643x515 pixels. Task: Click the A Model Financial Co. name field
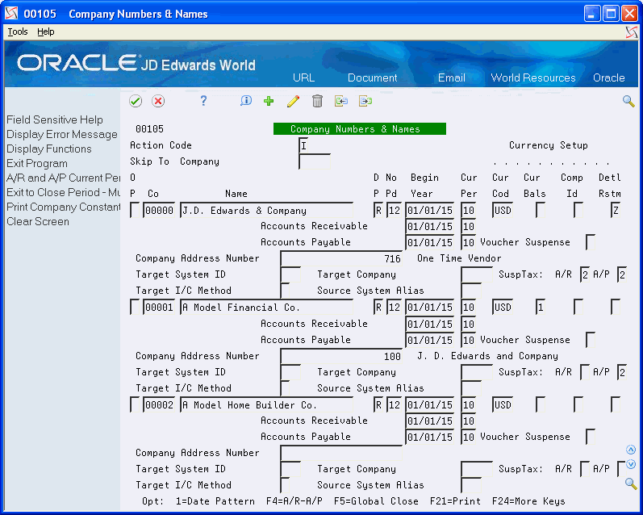tap(266, 307)
